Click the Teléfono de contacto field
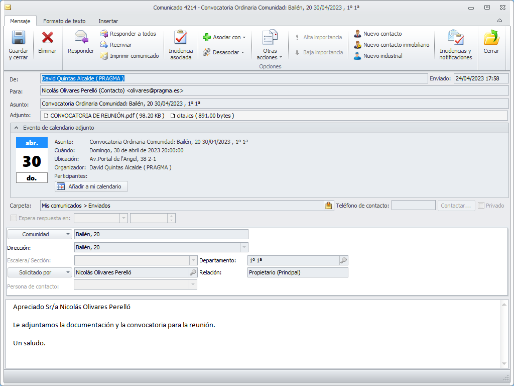 (414, 206)
